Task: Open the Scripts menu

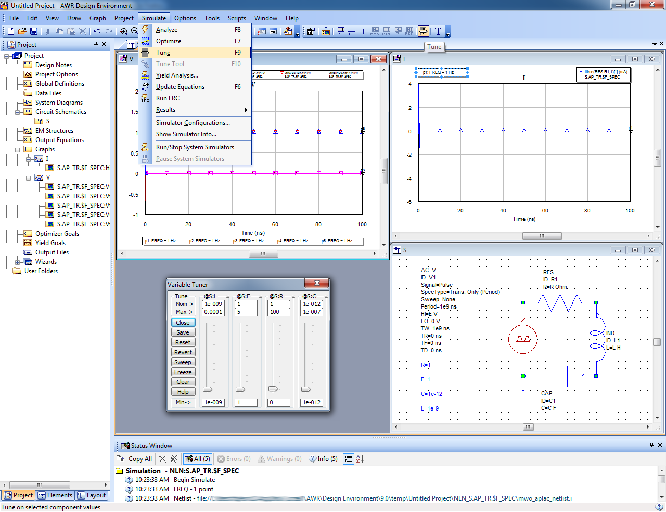Action: pos(237,18)
